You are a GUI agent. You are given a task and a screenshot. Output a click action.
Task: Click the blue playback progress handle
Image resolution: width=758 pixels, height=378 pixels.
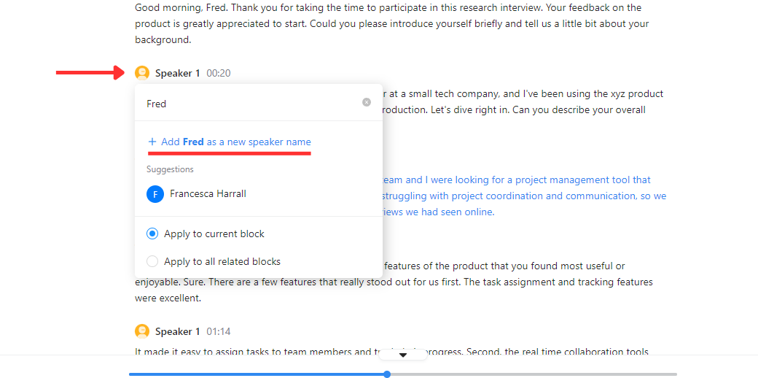pos(387,374)
